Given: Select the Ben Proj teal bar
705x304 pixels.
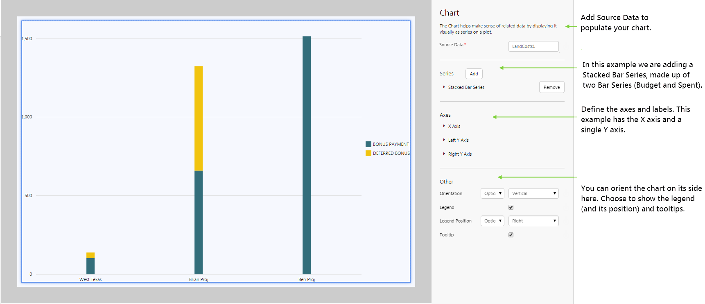Looking at the screenshot, I should (307, 155).
